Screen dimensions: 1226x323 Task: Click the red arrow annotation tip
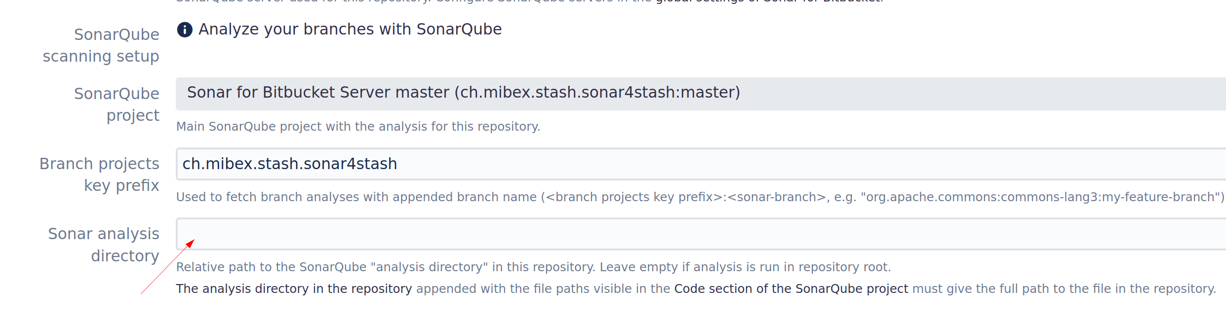coord(193,241)
